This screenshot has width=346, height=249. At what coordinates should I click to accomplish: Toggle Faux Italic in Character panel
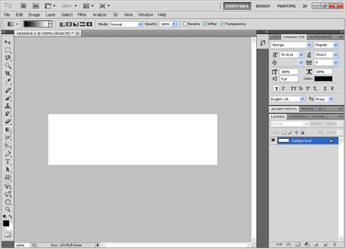[x=283, y=89]
